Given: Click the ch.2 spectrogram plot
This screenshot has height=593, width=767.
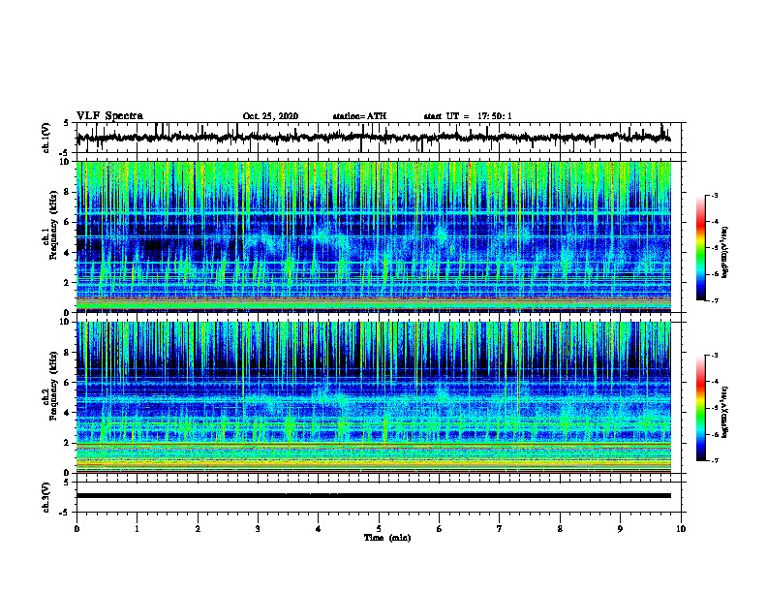Looking at the screenshot, I should (374, 397).
